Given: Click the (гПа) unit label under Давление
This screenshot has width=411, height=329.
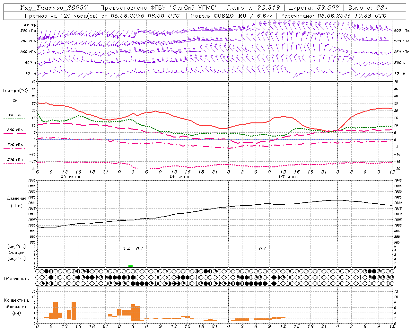Looking at the screenshot, I should point(17,206).
